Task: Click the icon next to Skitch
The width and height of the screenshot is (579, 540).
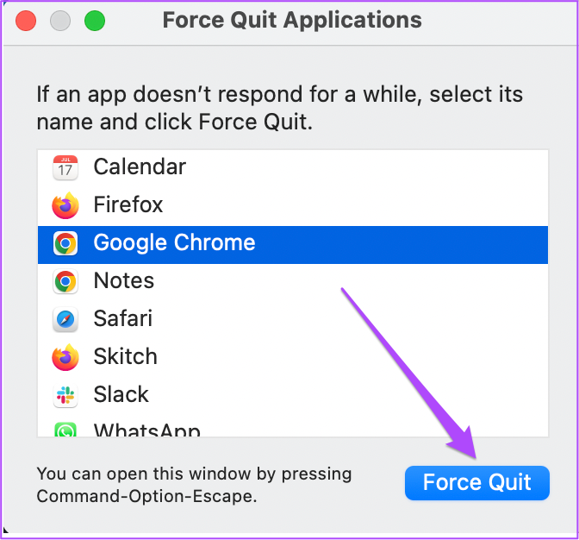Action: tap(65, 357)
